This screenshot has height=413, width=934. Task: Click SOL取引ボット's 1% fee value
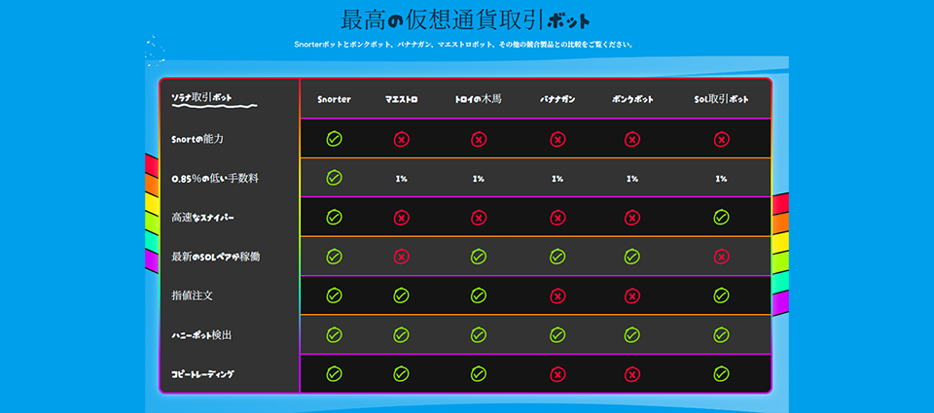click(721, 179)
